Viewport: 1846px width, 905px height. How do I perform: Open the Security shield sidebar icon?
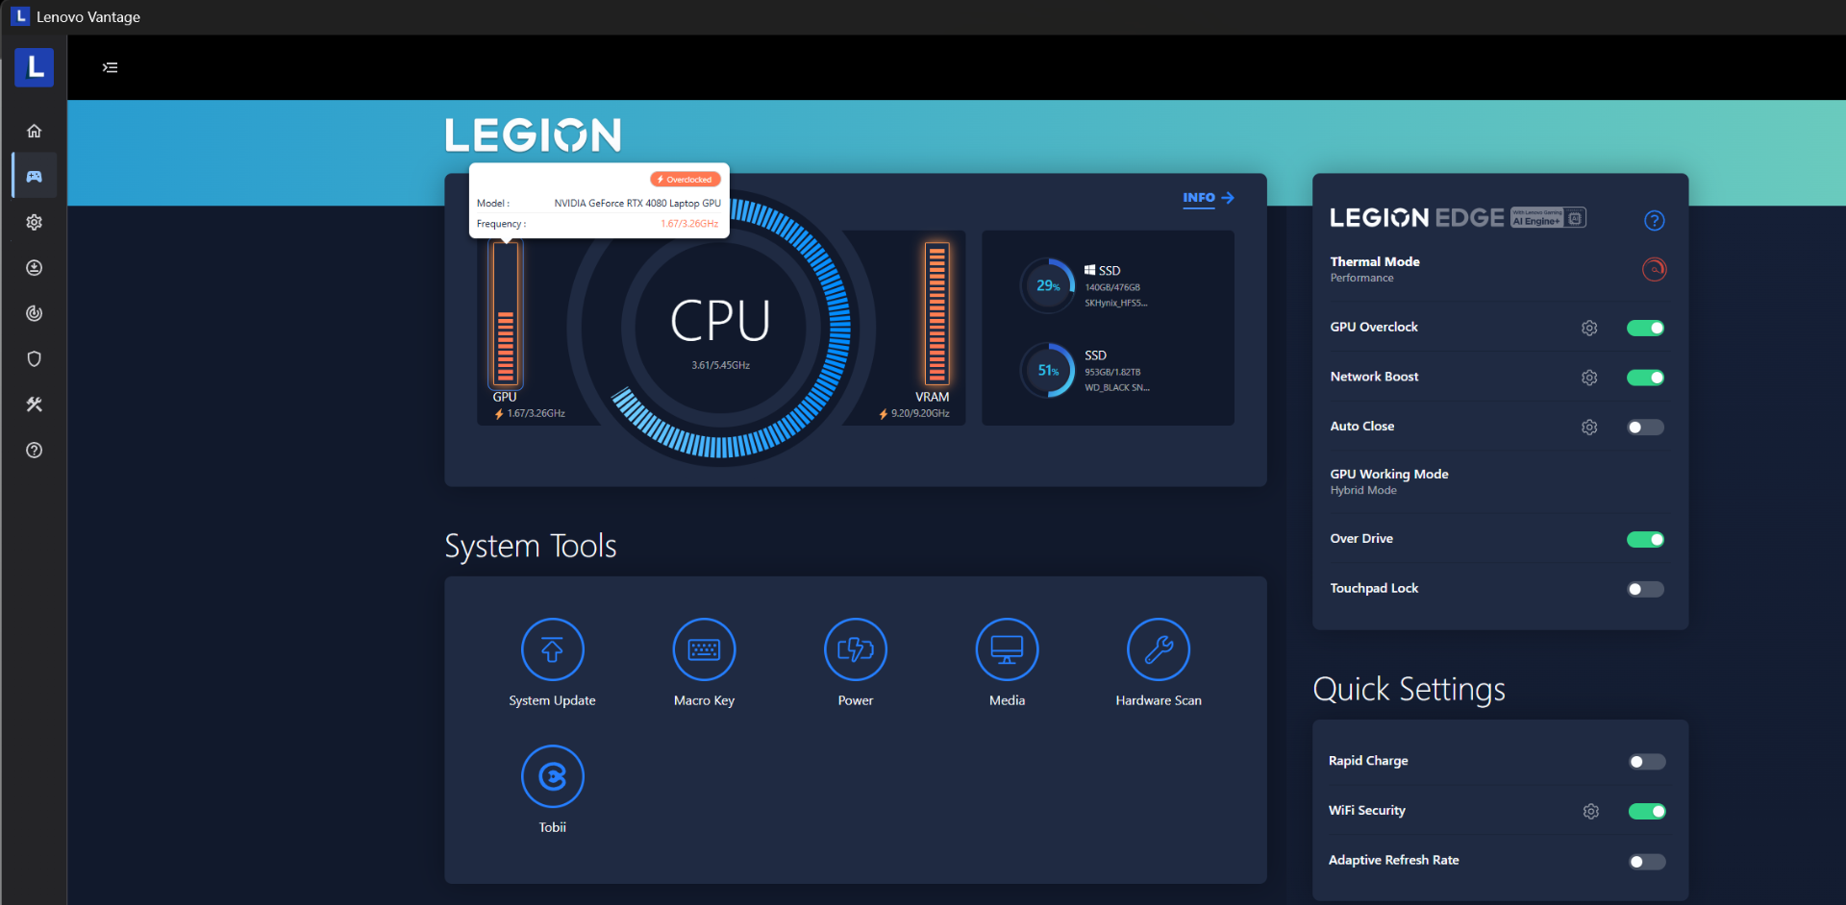tap(34, 358)
